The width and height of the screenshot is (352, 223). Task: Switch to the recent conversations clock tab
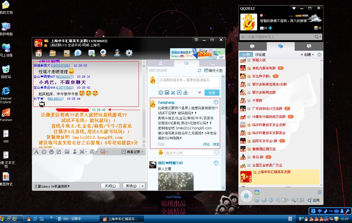pos(309,46)
